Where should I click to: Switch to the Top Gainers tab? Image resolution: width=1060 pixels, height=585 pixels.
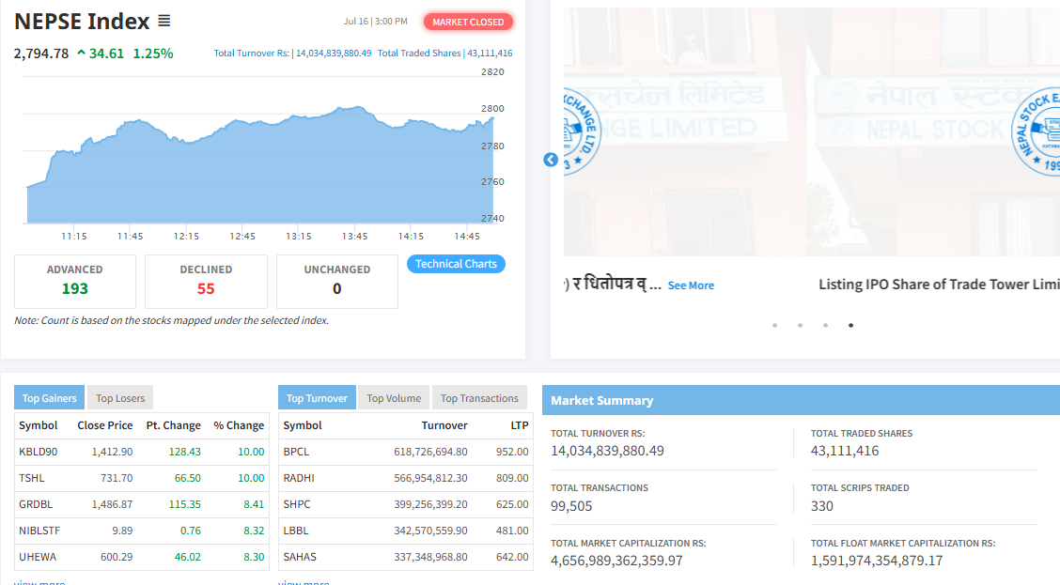pyautogui.click(x=49, y=398)
